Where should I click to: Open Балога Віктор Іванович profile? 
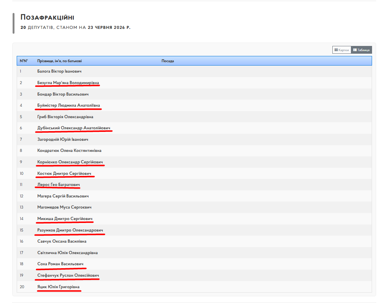click(59, 71)
